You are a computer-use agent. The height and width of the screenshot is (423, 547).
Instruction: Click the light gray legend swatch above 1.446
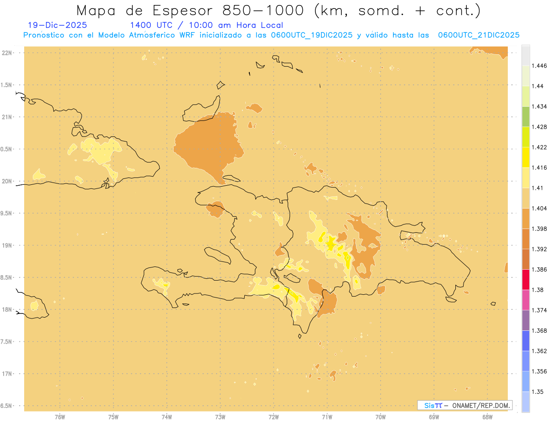click(x=526, y=56)
